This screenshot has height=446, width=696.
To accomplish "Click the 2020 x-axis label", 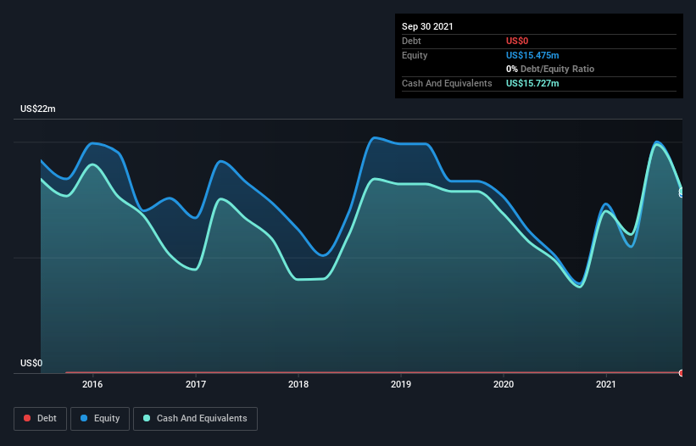I will 504,384.
